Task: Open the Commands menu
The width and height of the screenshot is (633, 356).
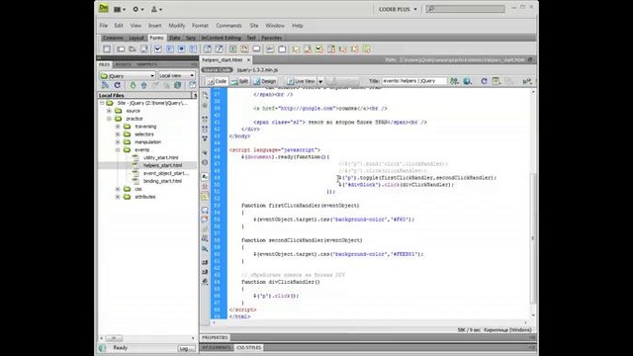Action: coord(228,26)
